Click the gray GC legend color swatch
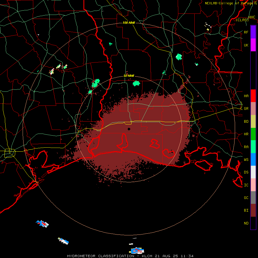 point(253,198)
